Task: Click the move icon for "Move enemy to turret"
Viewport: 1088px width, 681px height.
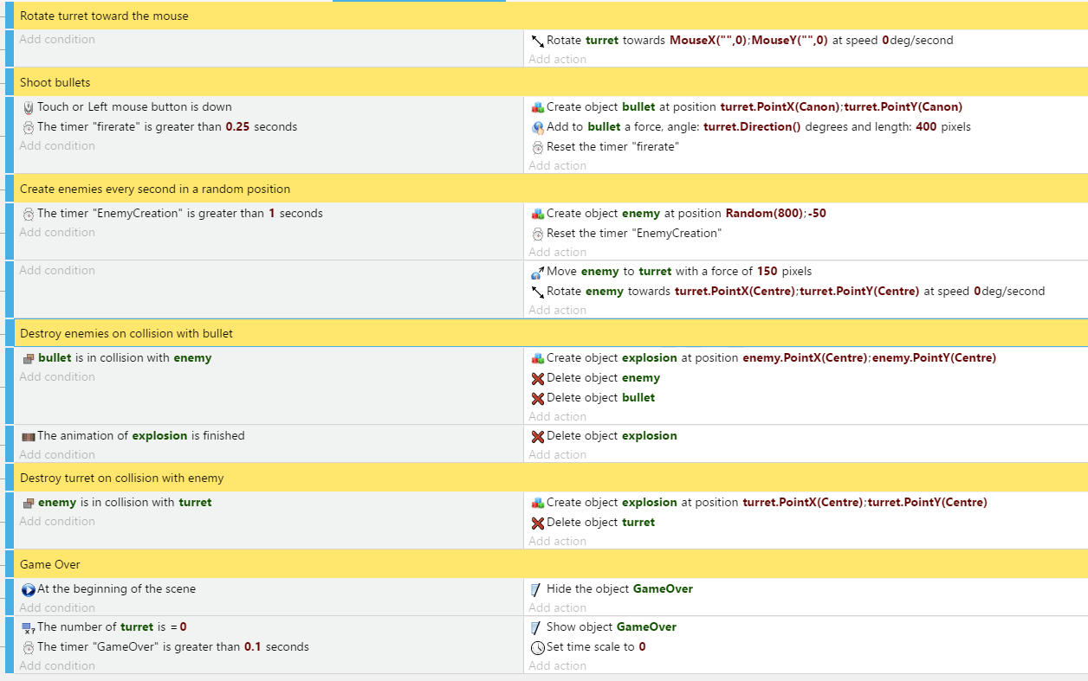Action: 538,272
